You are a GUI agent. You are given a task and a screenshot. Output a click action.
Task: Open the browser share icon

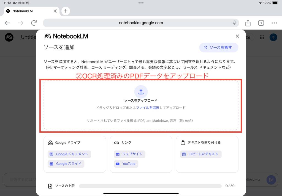[x=248, y=23]
